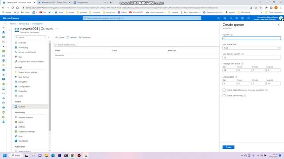Switch to the Google News browser tab

(x=90, y=3)
